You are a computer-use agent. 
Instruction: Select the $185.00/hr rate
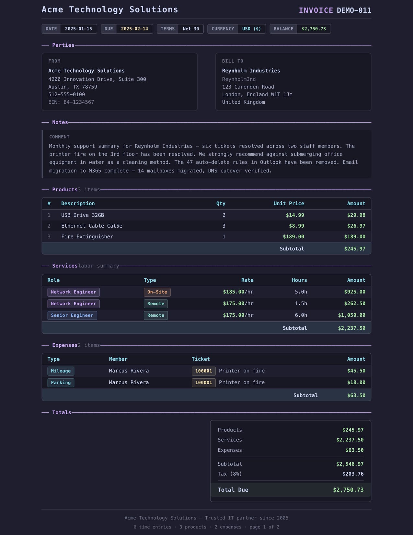pos(238,292)
